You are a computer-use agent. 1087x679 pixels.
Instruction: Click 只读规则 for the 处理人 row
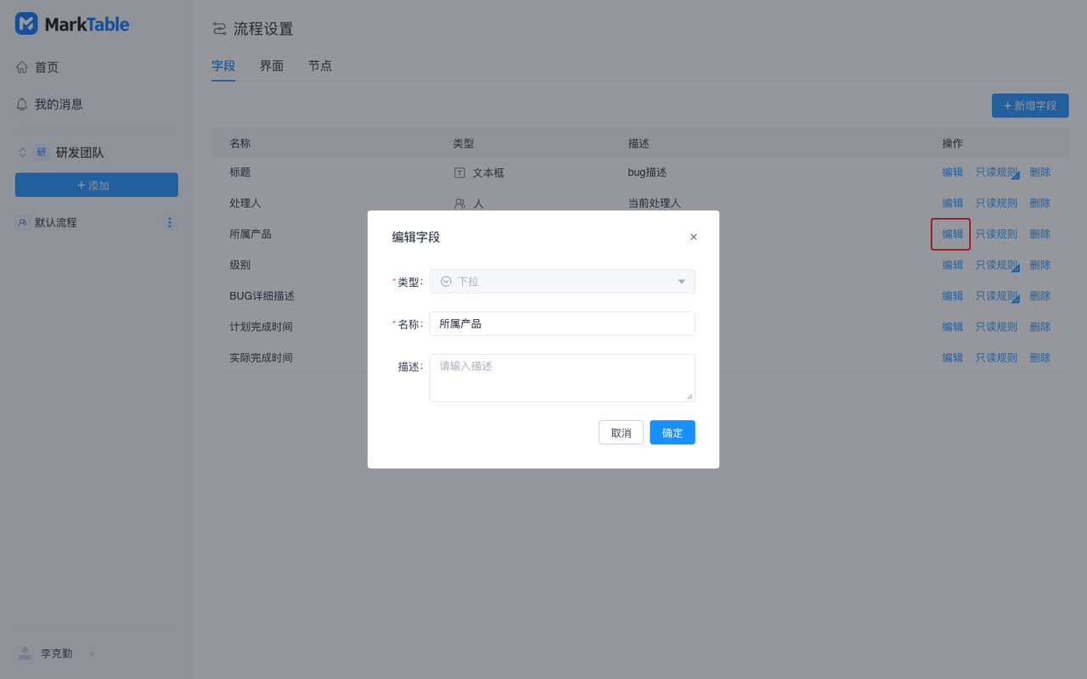coord(996,203)
